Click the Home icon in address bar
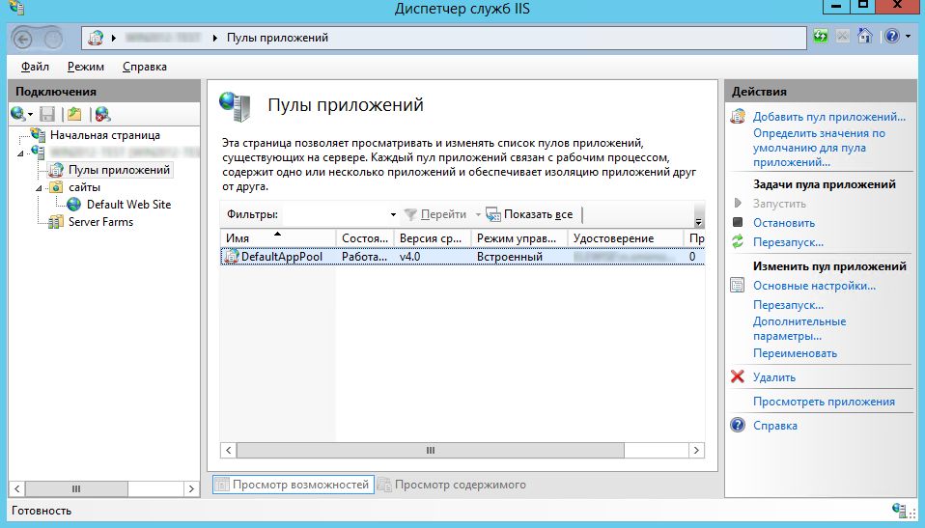Viewport: 925px width, 528px height. (x=865, y=37)
